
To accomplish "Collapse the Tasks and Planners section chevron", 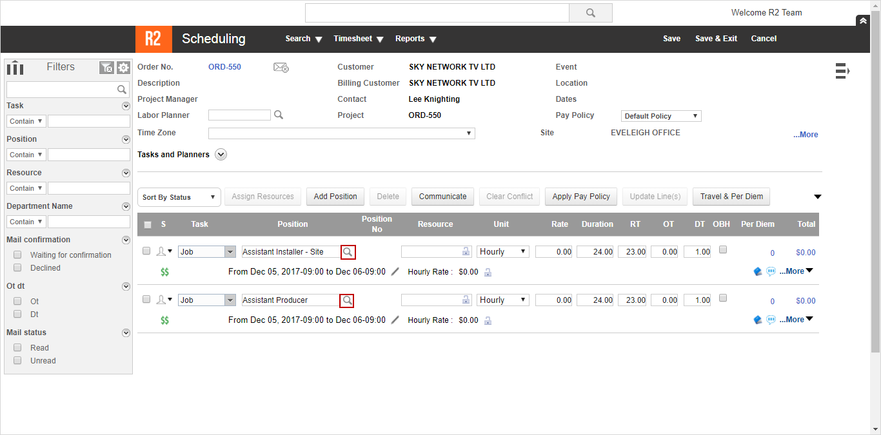I will click(221, 154).
